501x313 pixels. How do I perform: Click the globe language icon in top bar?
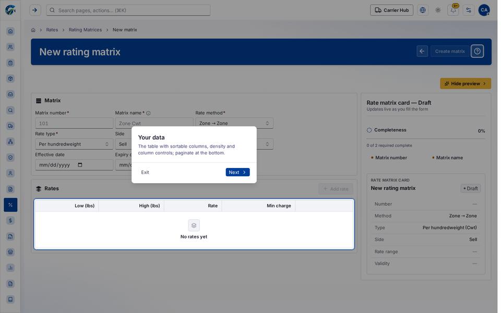423,10
